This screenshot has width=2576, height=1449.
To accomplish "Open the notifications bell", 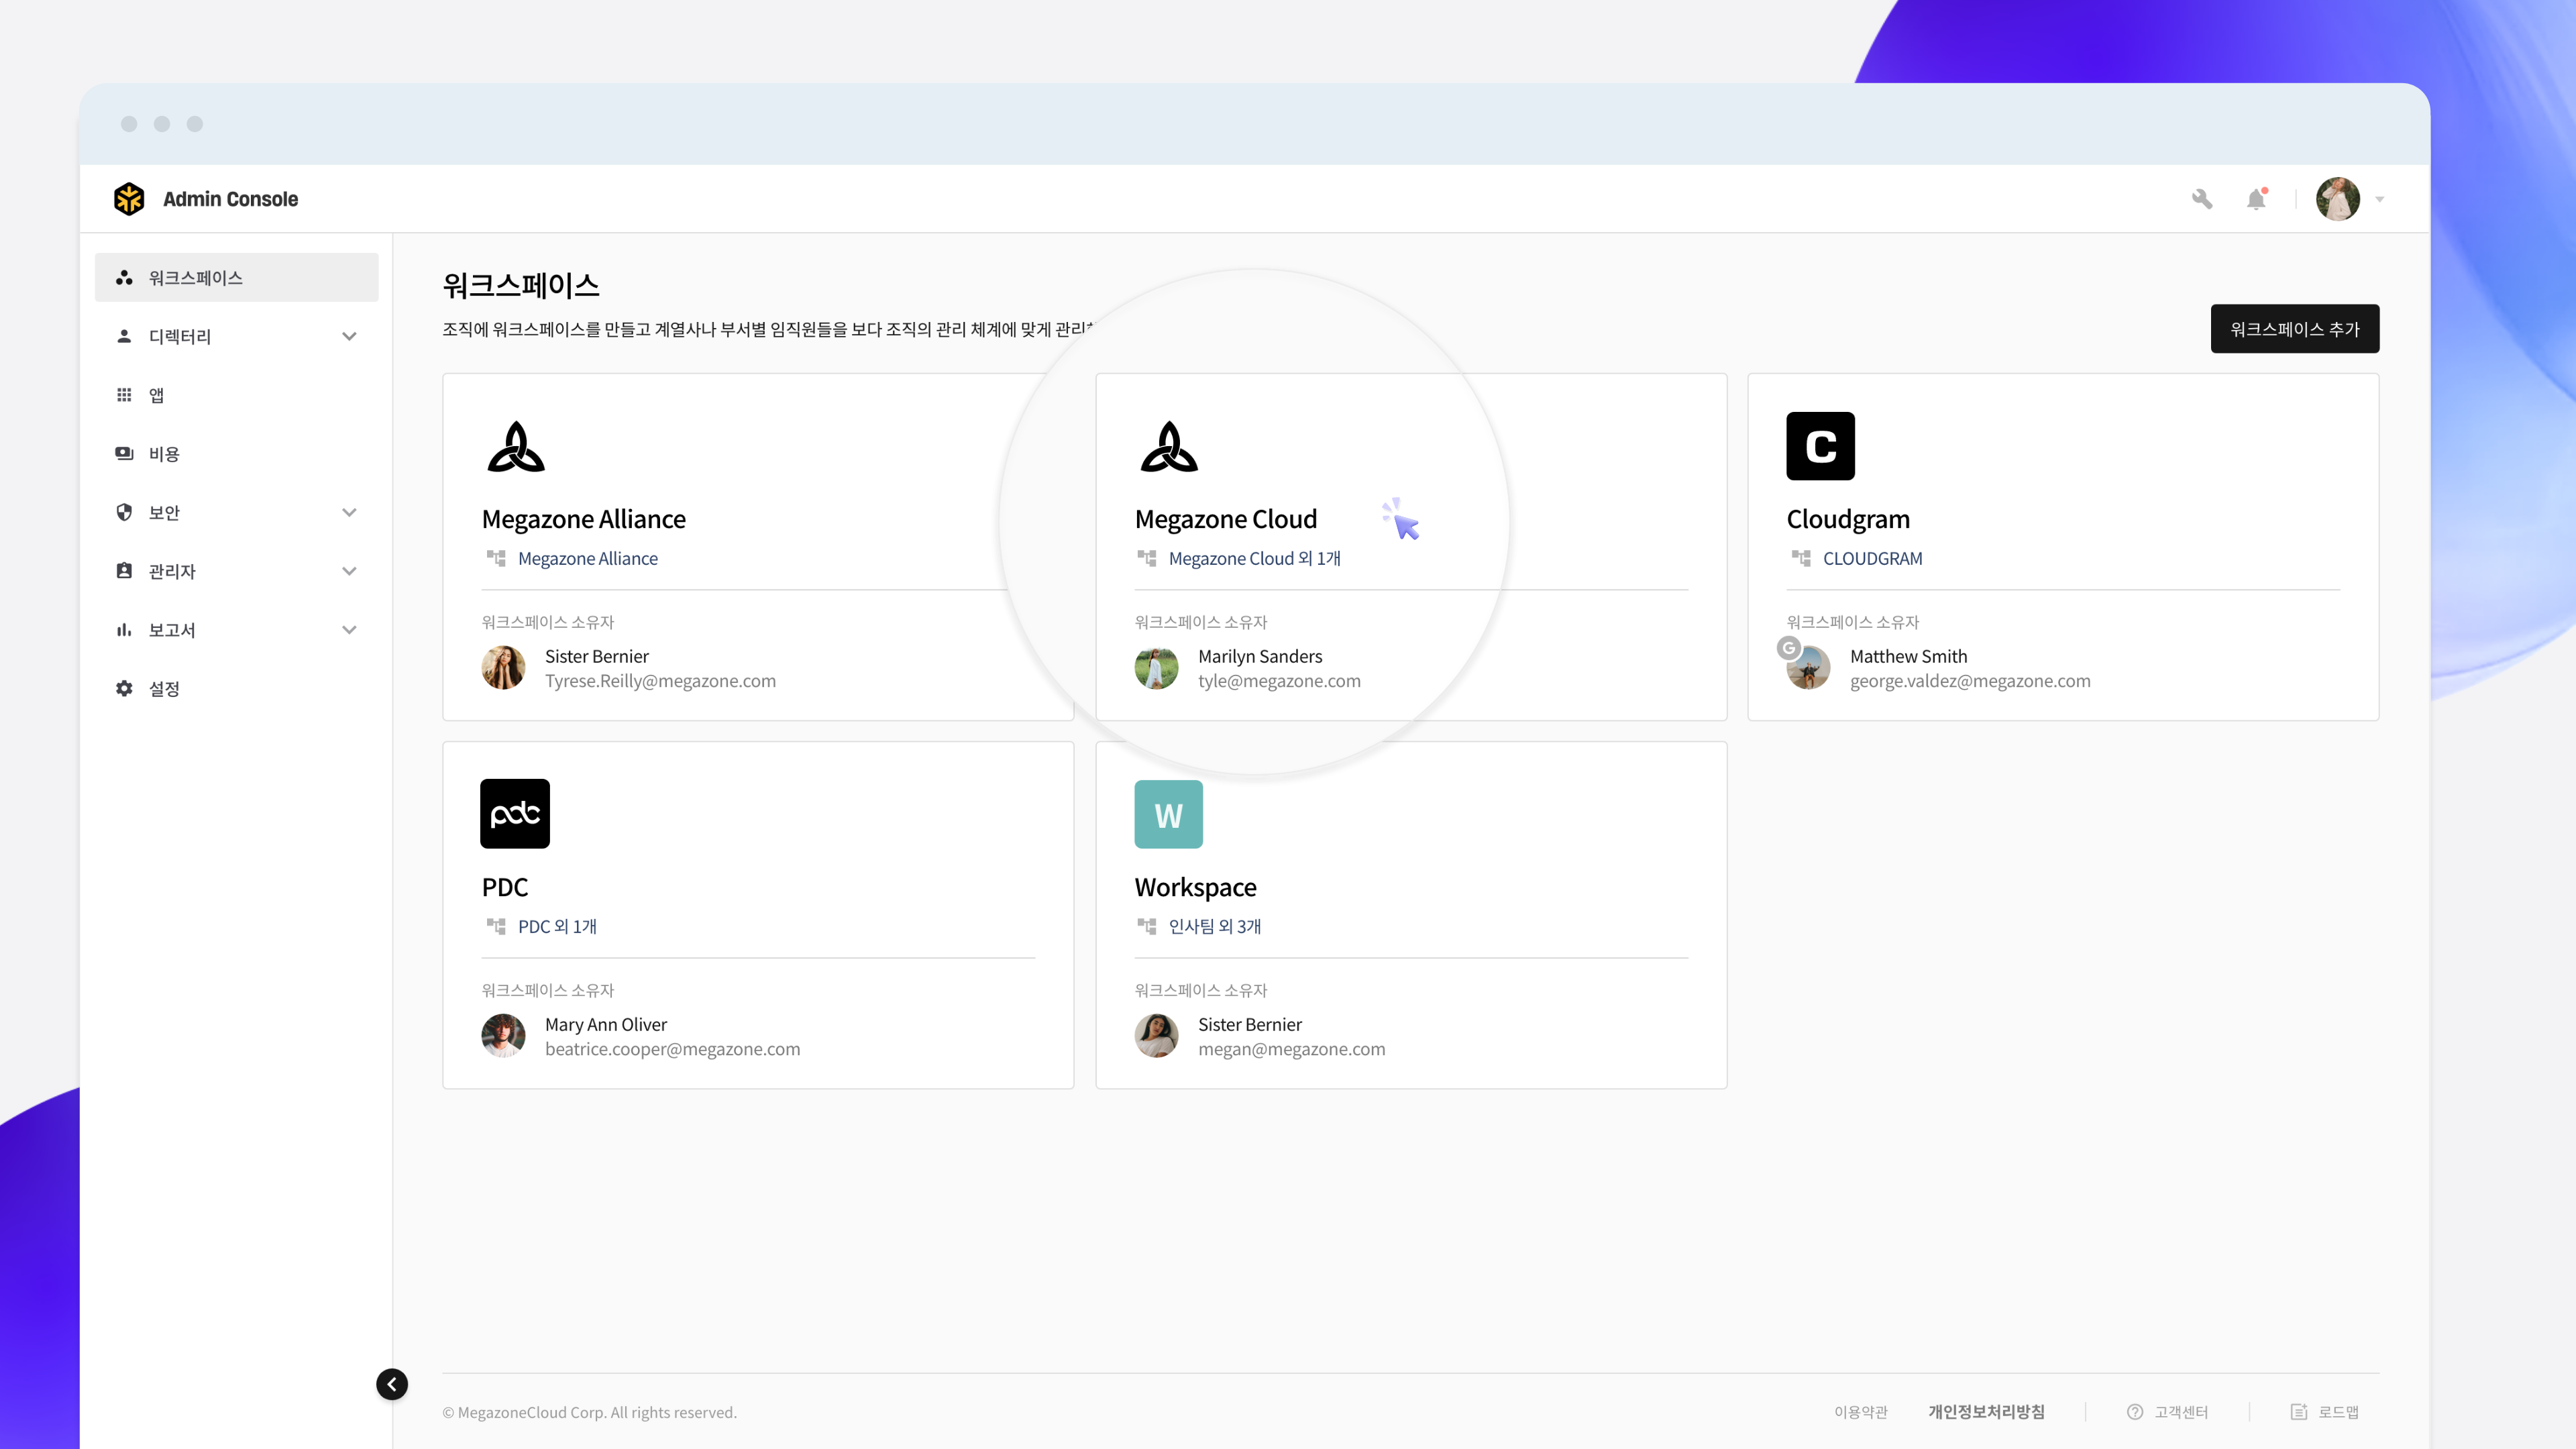I will tap(2256, 199).
